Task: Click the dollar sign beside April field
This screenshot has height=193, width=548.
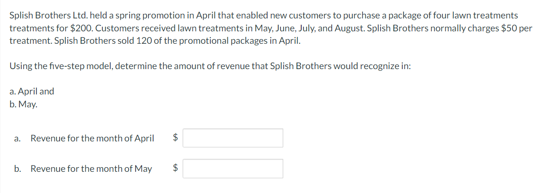Action: click(176, 138)
